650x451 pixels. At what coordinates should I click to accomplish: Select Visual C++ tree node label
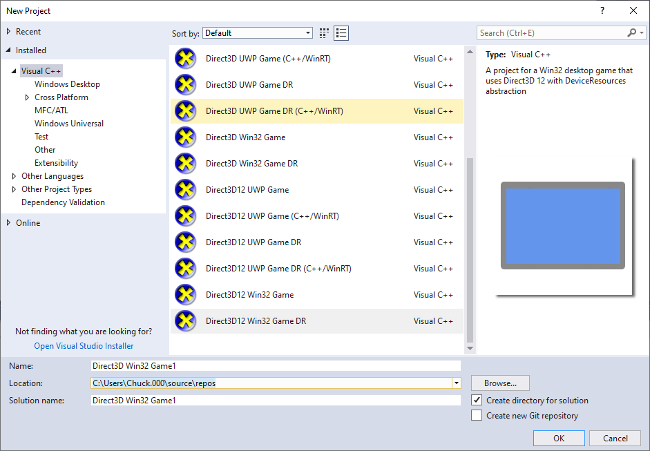41,71
